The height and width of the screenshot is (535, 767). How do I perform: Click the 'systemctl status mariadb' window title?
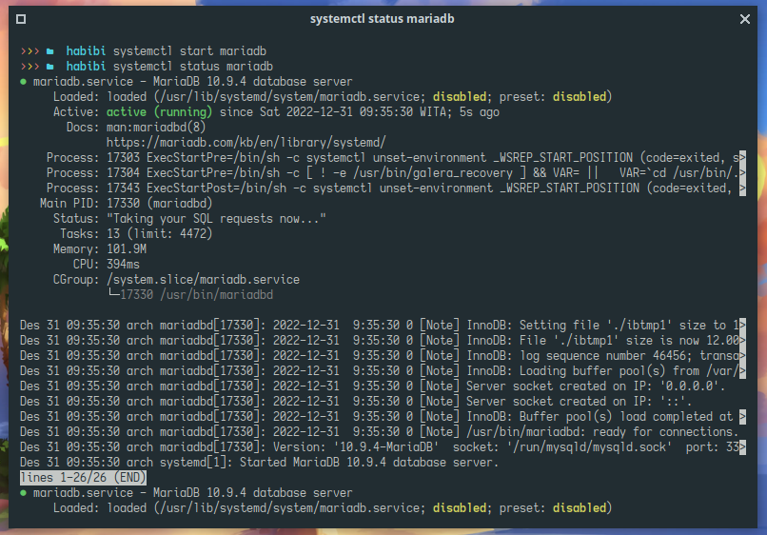point(382,19)
